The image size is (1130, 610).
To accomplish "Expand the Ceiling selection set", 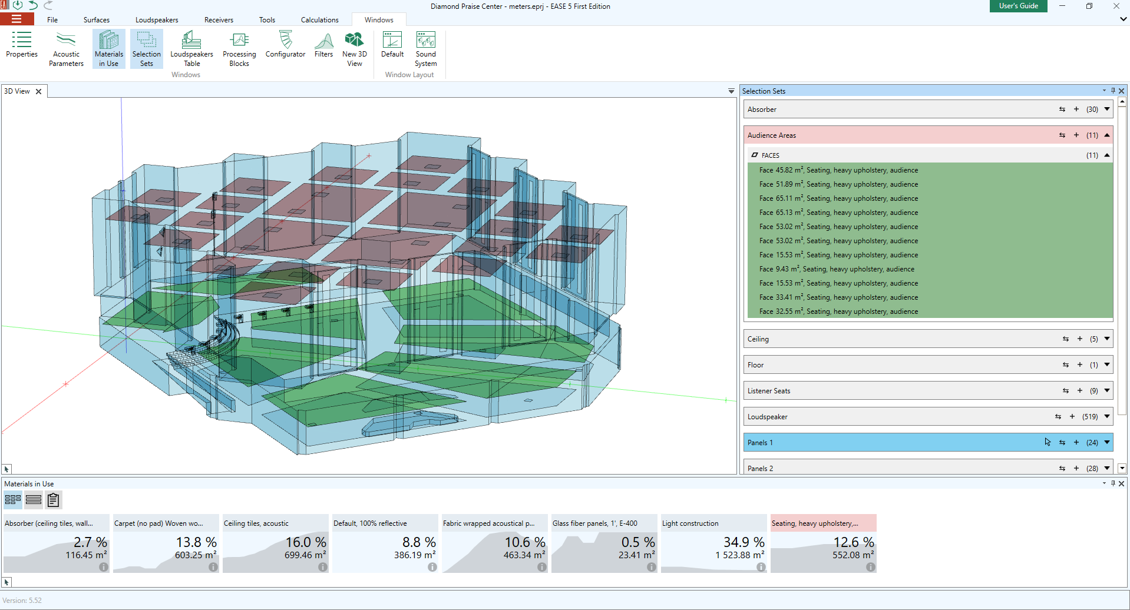I will [x=1106, y=339].
